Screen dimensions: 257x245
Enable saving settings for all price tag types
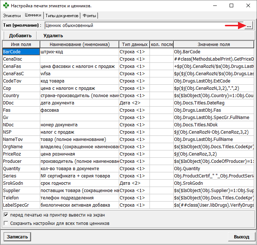point(6,223)
